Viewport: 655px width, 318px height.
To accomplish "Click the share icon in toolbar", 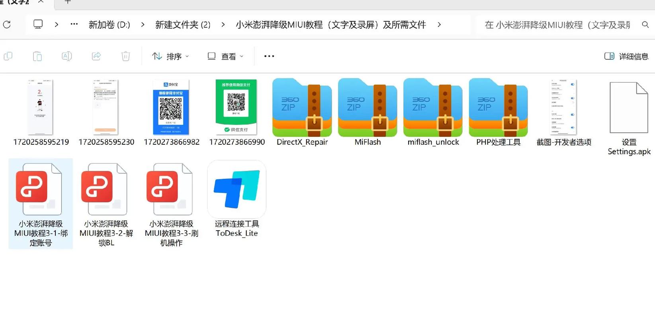I will point(96,56).
